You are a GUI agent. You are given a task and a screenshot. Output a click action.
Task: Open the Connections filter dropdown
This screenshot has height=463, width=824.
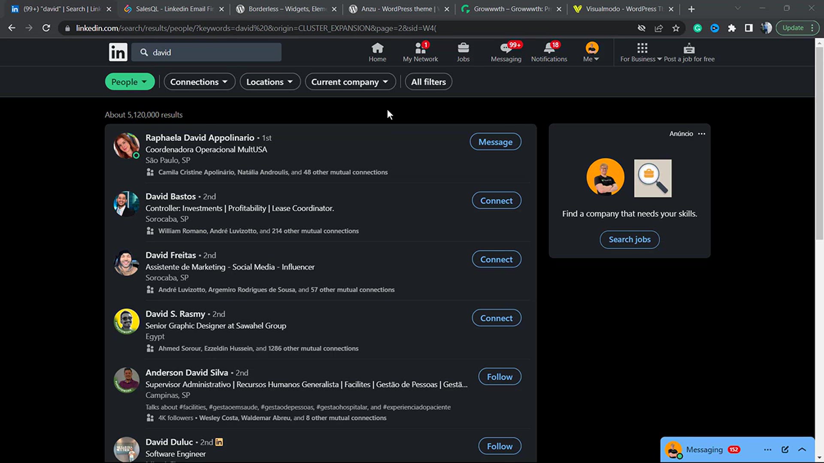tap(199, 82)
